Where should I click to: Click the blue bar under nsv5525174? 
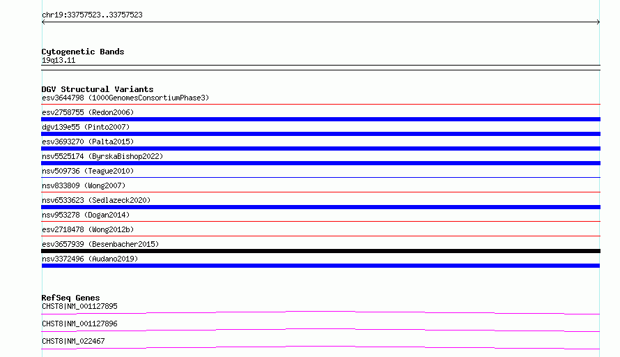pos(320,163)
